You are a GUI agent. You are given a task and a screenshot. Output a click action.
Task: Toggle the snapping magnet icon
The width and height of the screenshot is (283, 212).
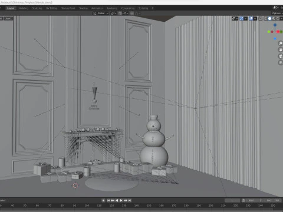120,14
